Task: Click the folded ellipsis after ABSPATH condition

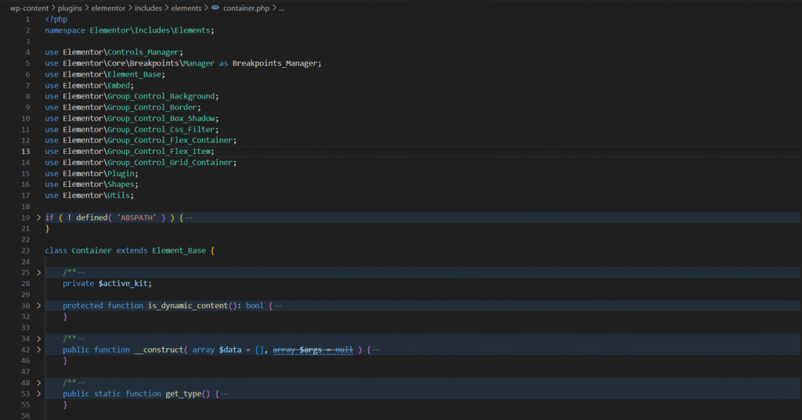Action: pyautogui.click(x=189, y=217)
